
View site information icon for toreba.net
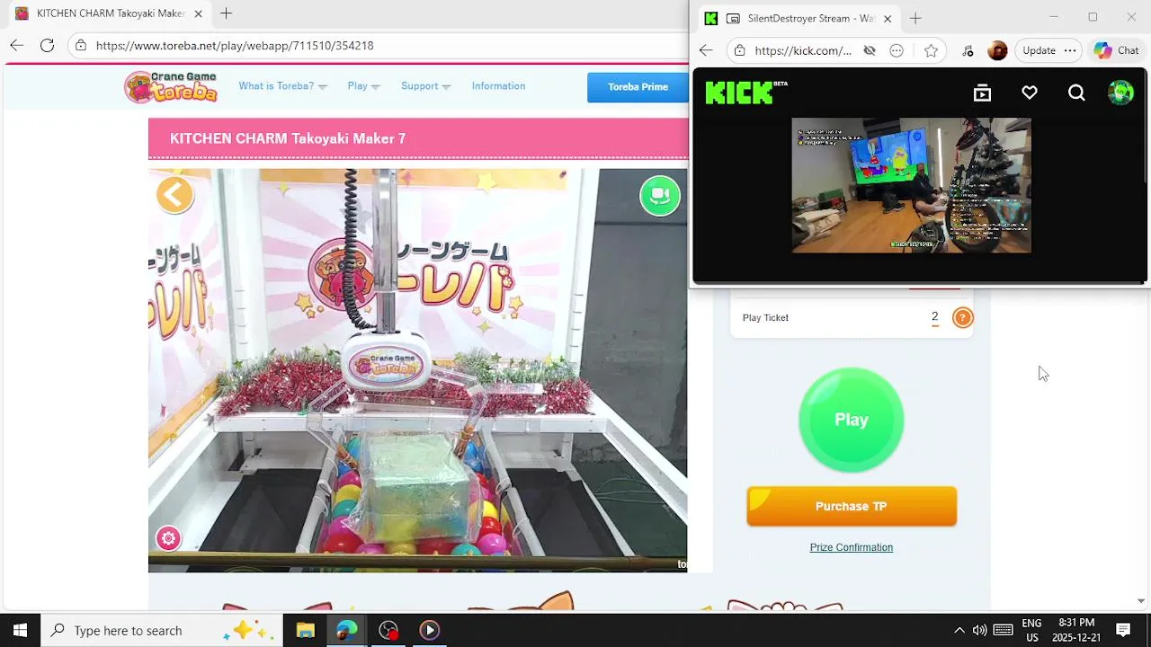pyautogui.click(x=81, y=45)
